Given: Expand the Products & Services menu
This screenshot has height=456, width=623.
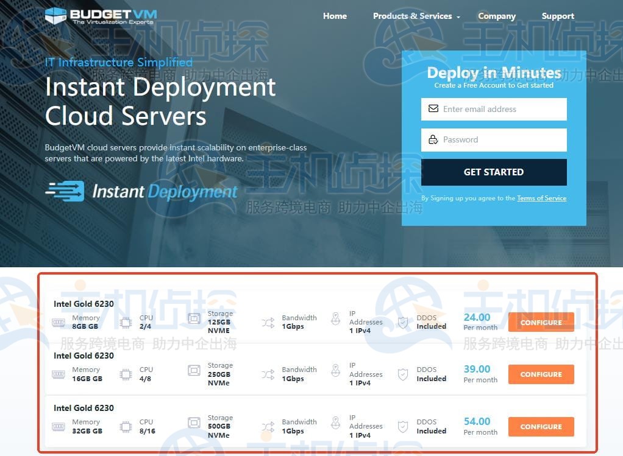Looking at the screenshot, I should point(416,16).
